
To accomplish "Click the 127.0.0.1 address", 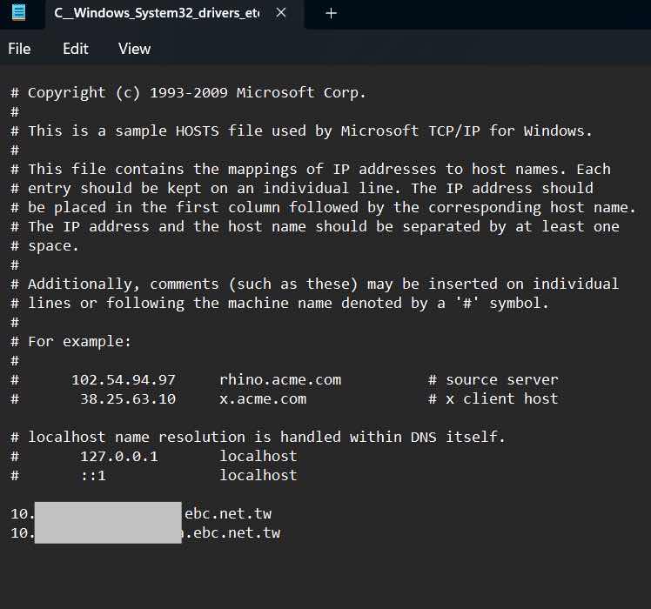I will [x=119, y=457].
